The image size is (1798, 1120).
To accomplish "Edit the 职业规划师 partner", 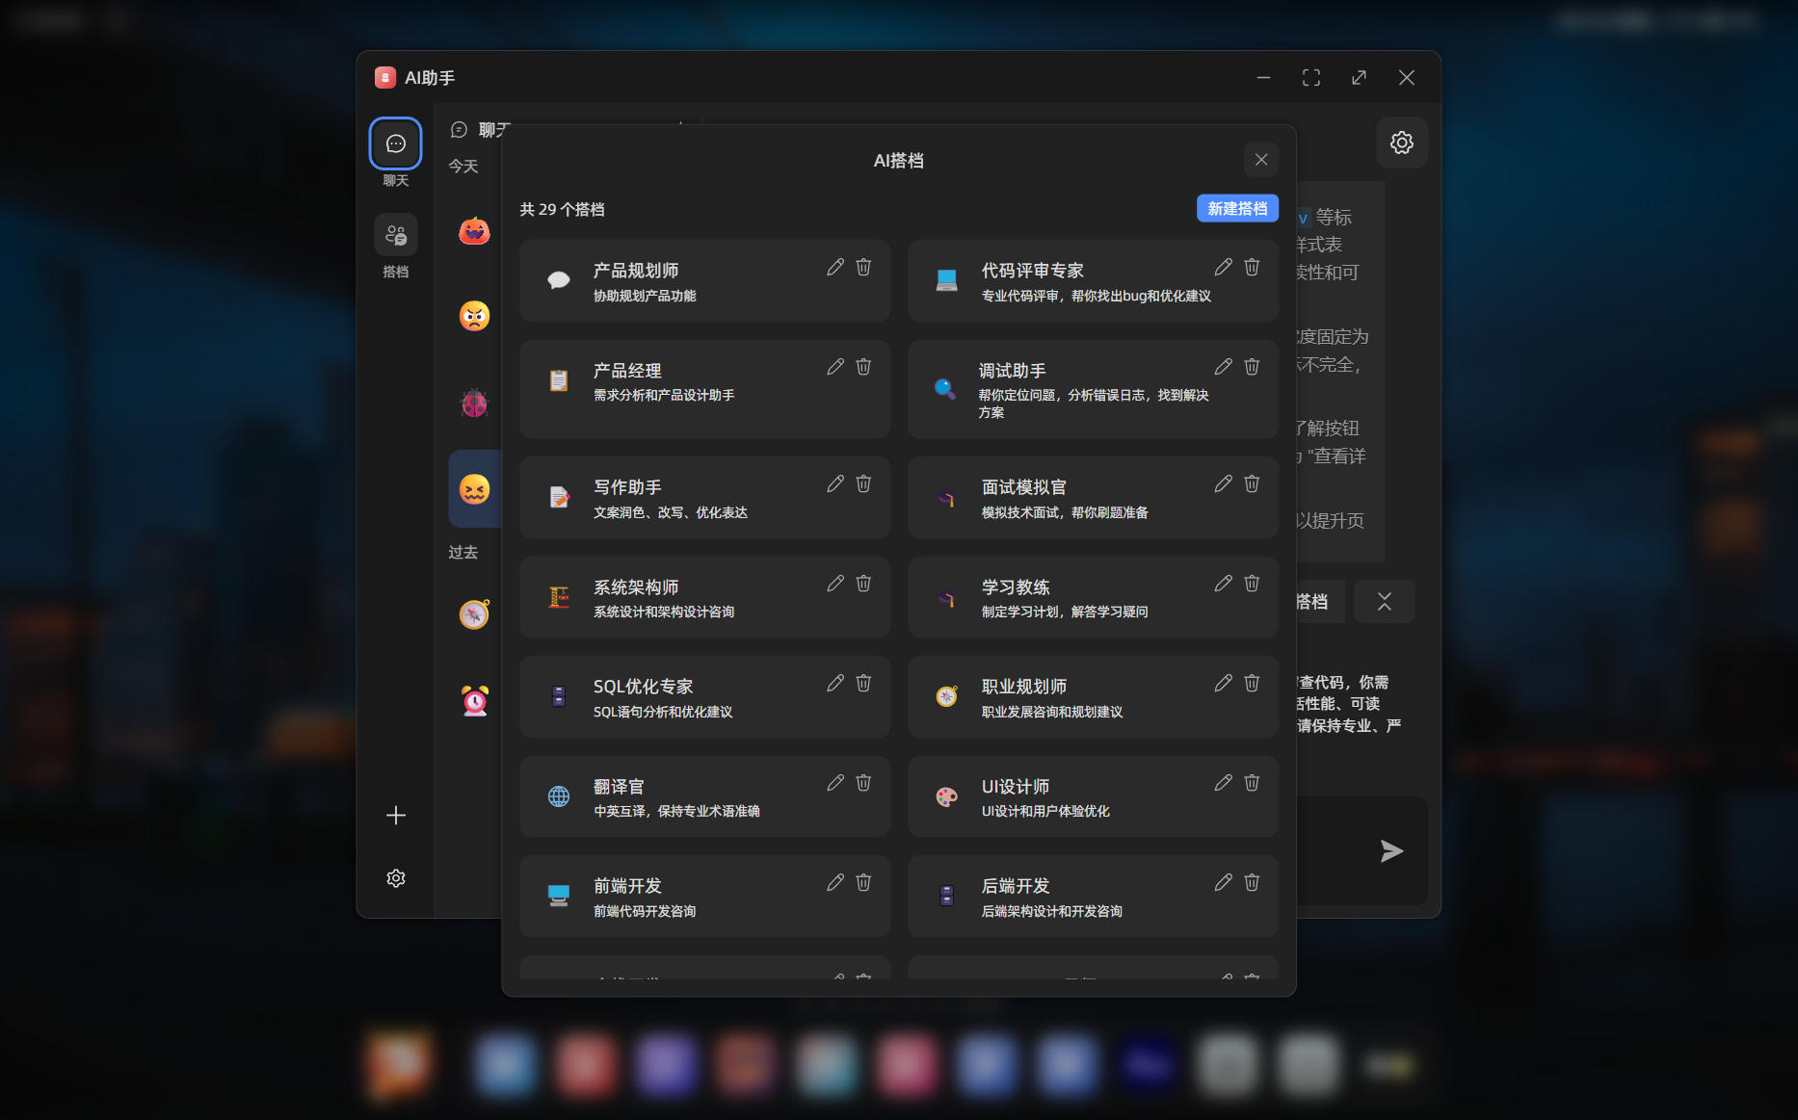I will pos(1223,683).
